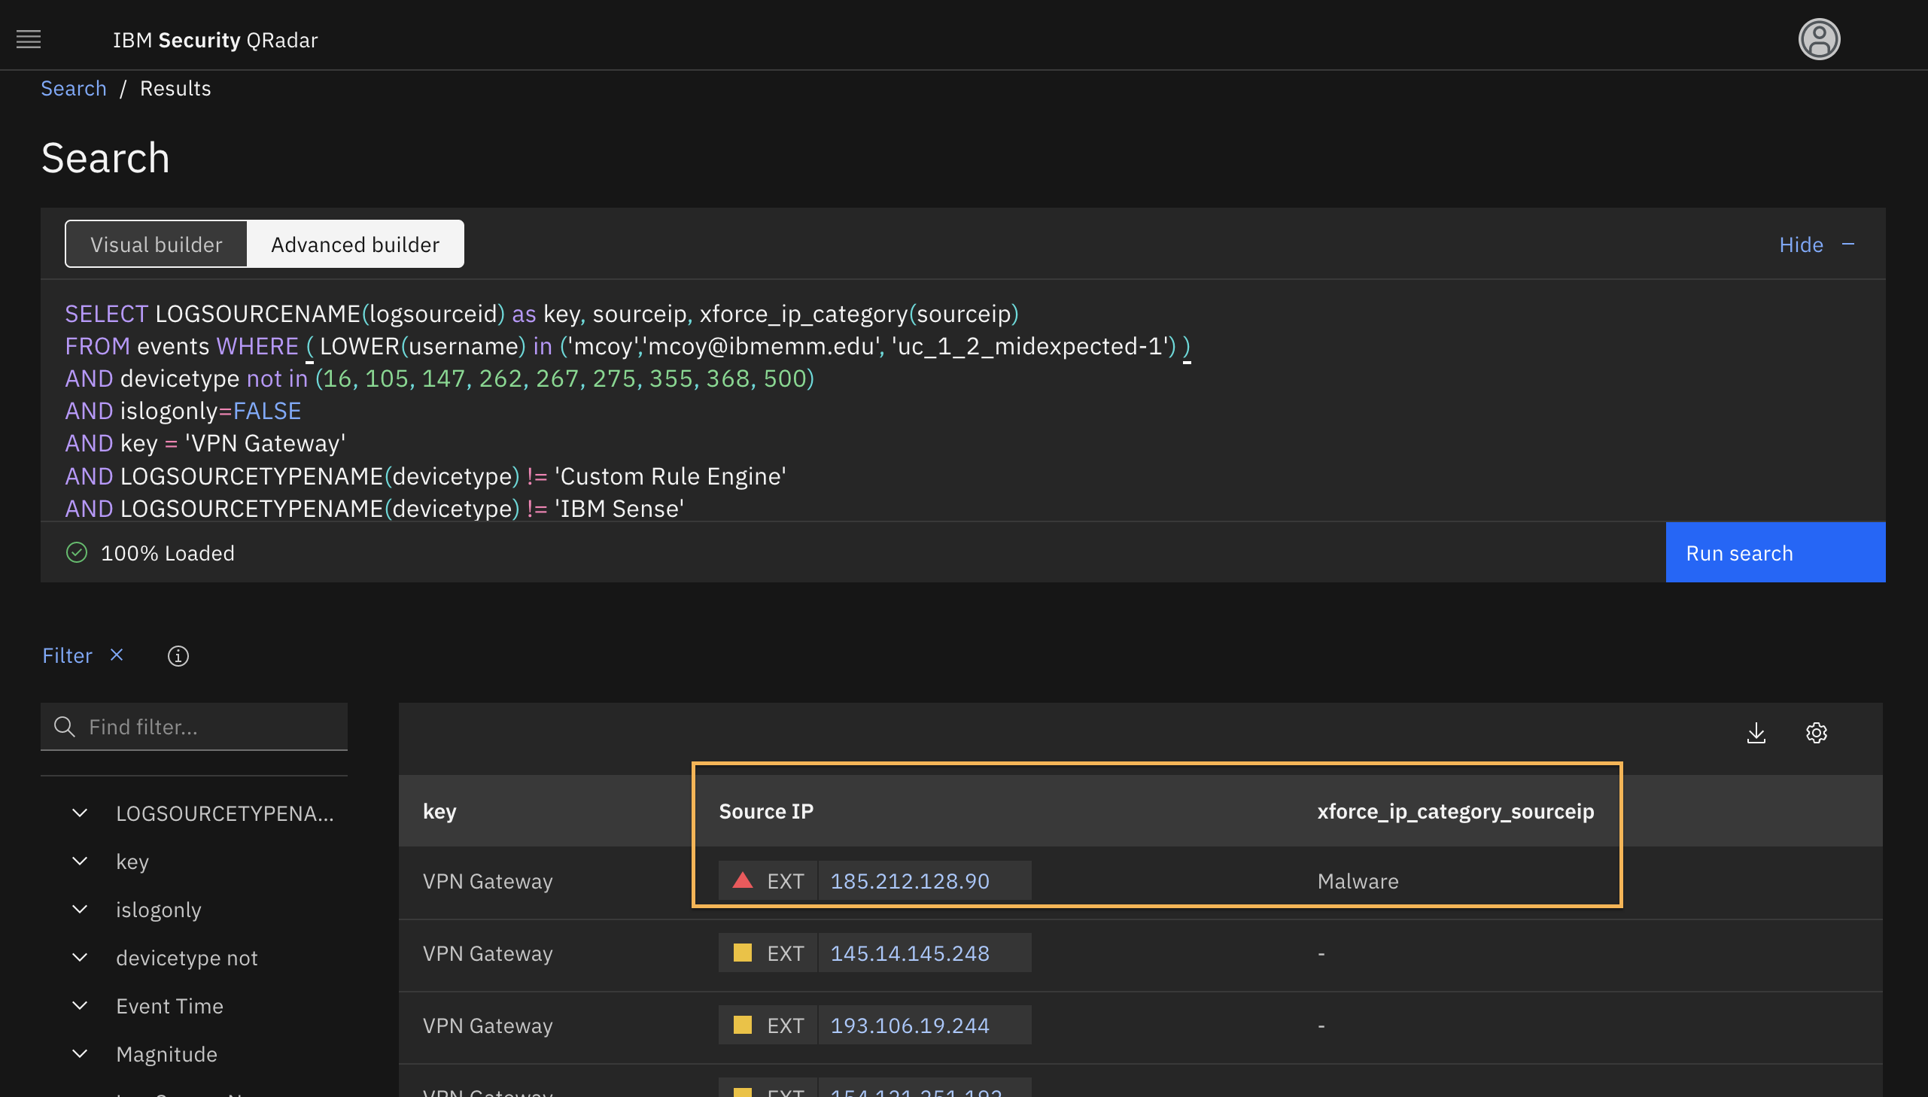Click the red malware triangle indicator
The width and height of the screenshot is (1928, 1097).
(x=742, y=880)
